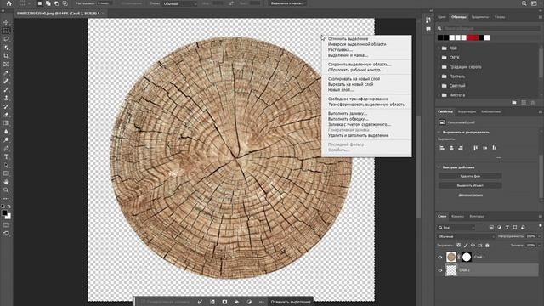Expand the Пастель swatch folder
Viewport: 544px width, 306px height.
coord(439,76)
